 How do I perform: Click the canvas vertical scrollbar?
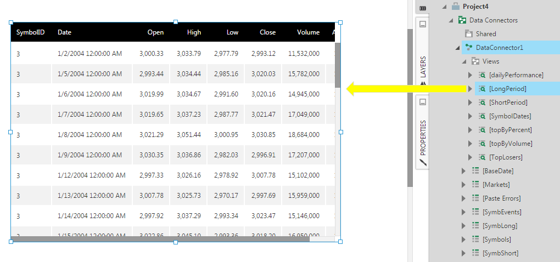click(x=410, y=107)
